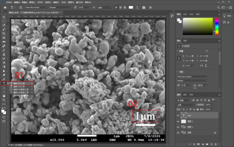Open the File menu

click(x=9, y=2)
